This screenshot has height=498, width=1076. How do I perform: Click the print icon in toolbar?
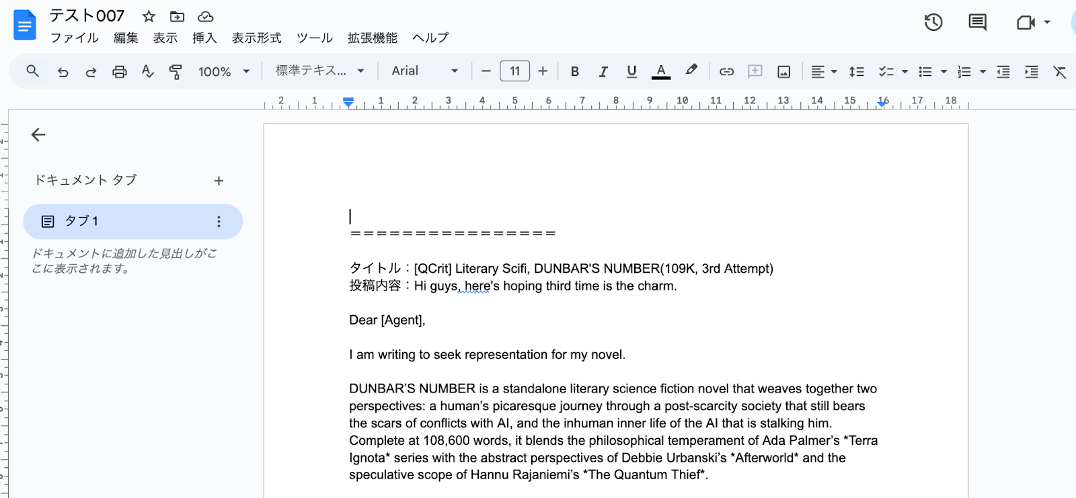pos(119,71)
